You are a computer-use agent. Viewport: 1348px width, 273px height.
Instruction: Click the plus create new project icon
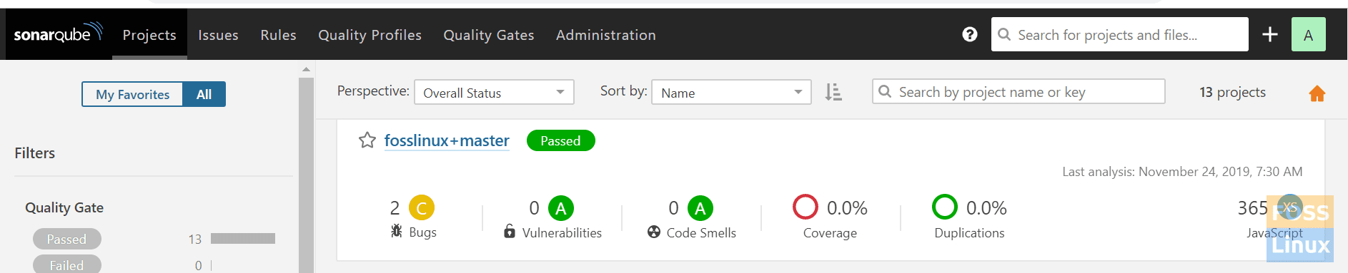[1270, 34]
